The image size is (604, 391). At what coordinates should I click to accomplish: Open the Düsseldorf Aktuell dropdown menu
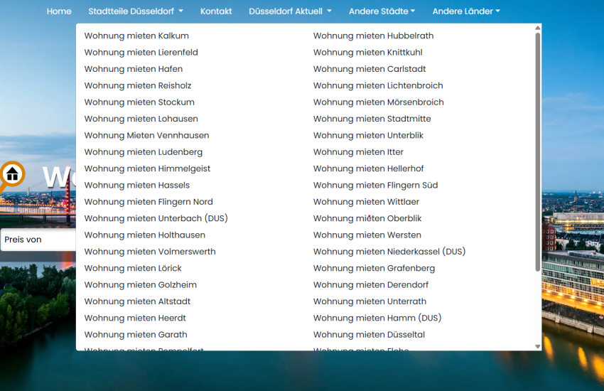[290, 11]
